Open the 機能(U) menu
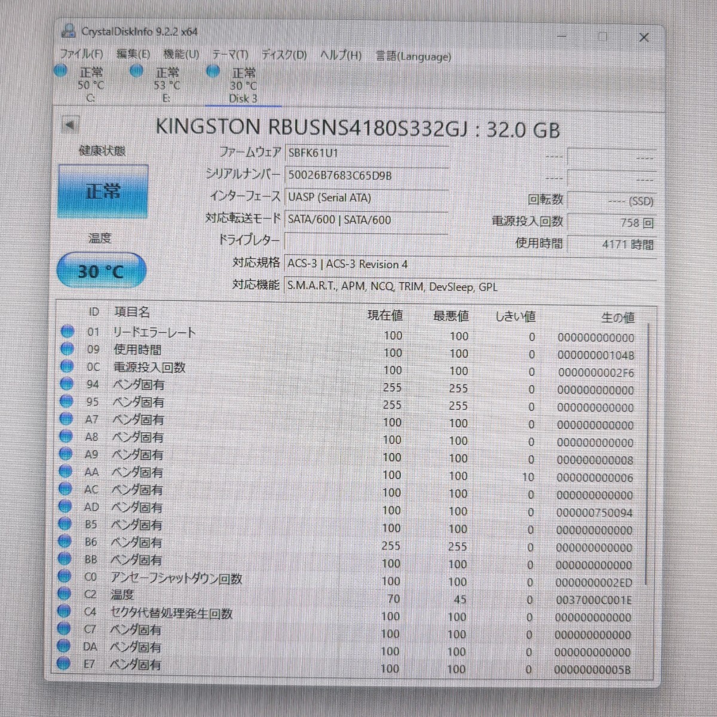Viewport: 717px width, 717px height. click(x=181, y=54)
